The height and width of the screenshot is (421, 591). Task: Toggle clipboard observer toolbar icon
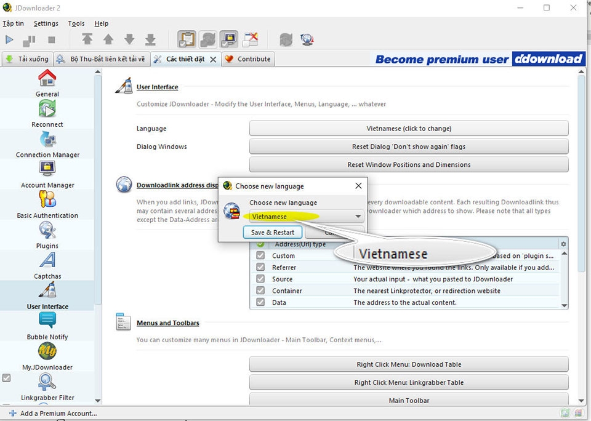[x=187, y=39]
